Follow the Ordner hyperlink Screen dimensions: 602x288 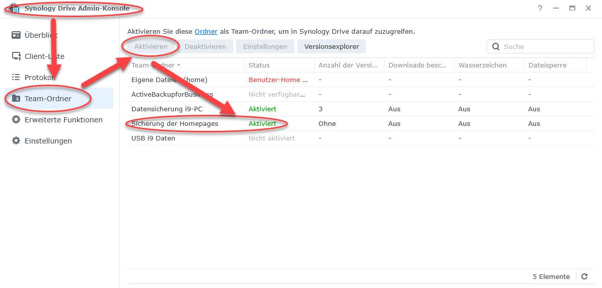click(x=206, y=31)
